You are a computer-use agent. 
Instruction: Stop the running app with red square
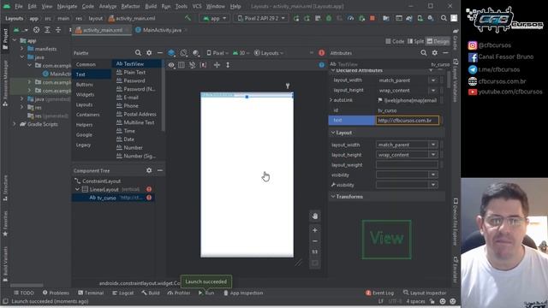pyautogui.click(x=372, y=18)
